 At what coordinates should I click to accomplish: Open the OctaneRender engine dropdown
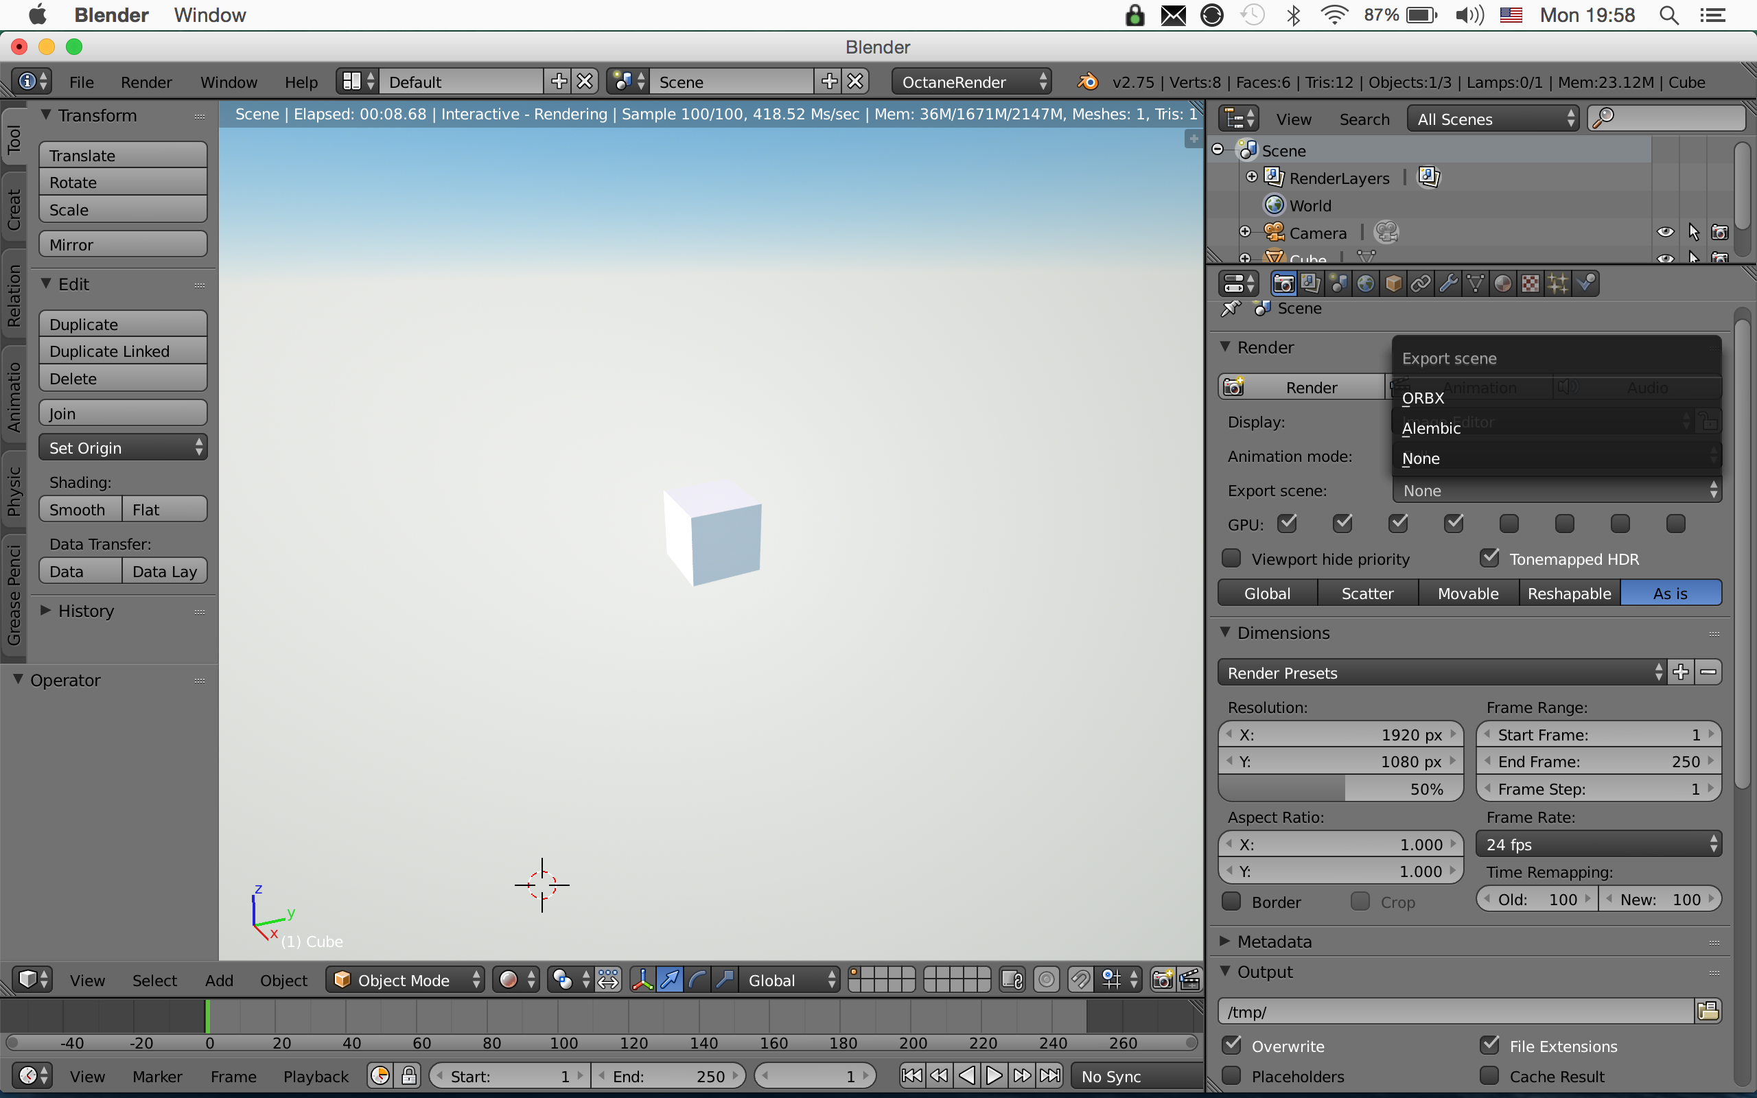[x=971, y=82]
